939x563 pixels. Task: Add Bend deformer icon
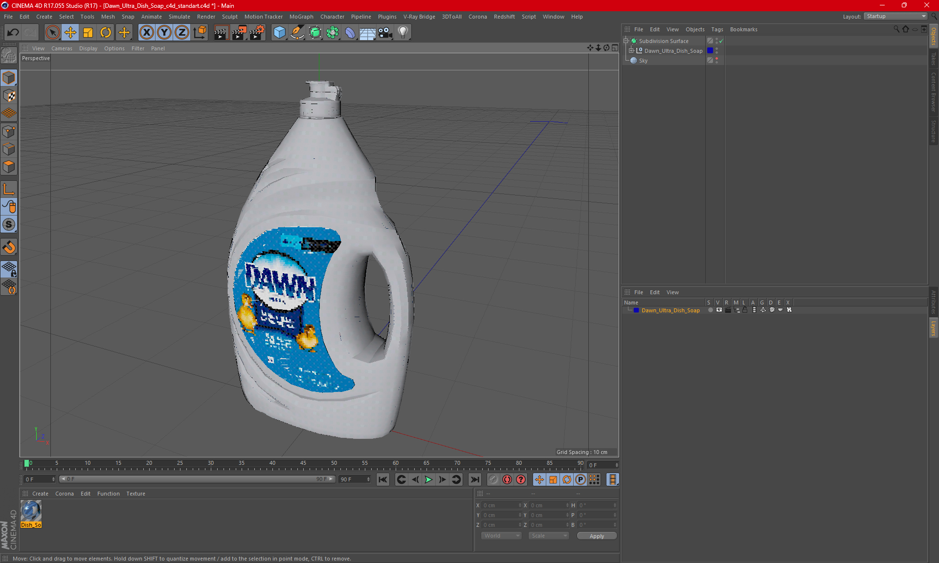(350, 33)
